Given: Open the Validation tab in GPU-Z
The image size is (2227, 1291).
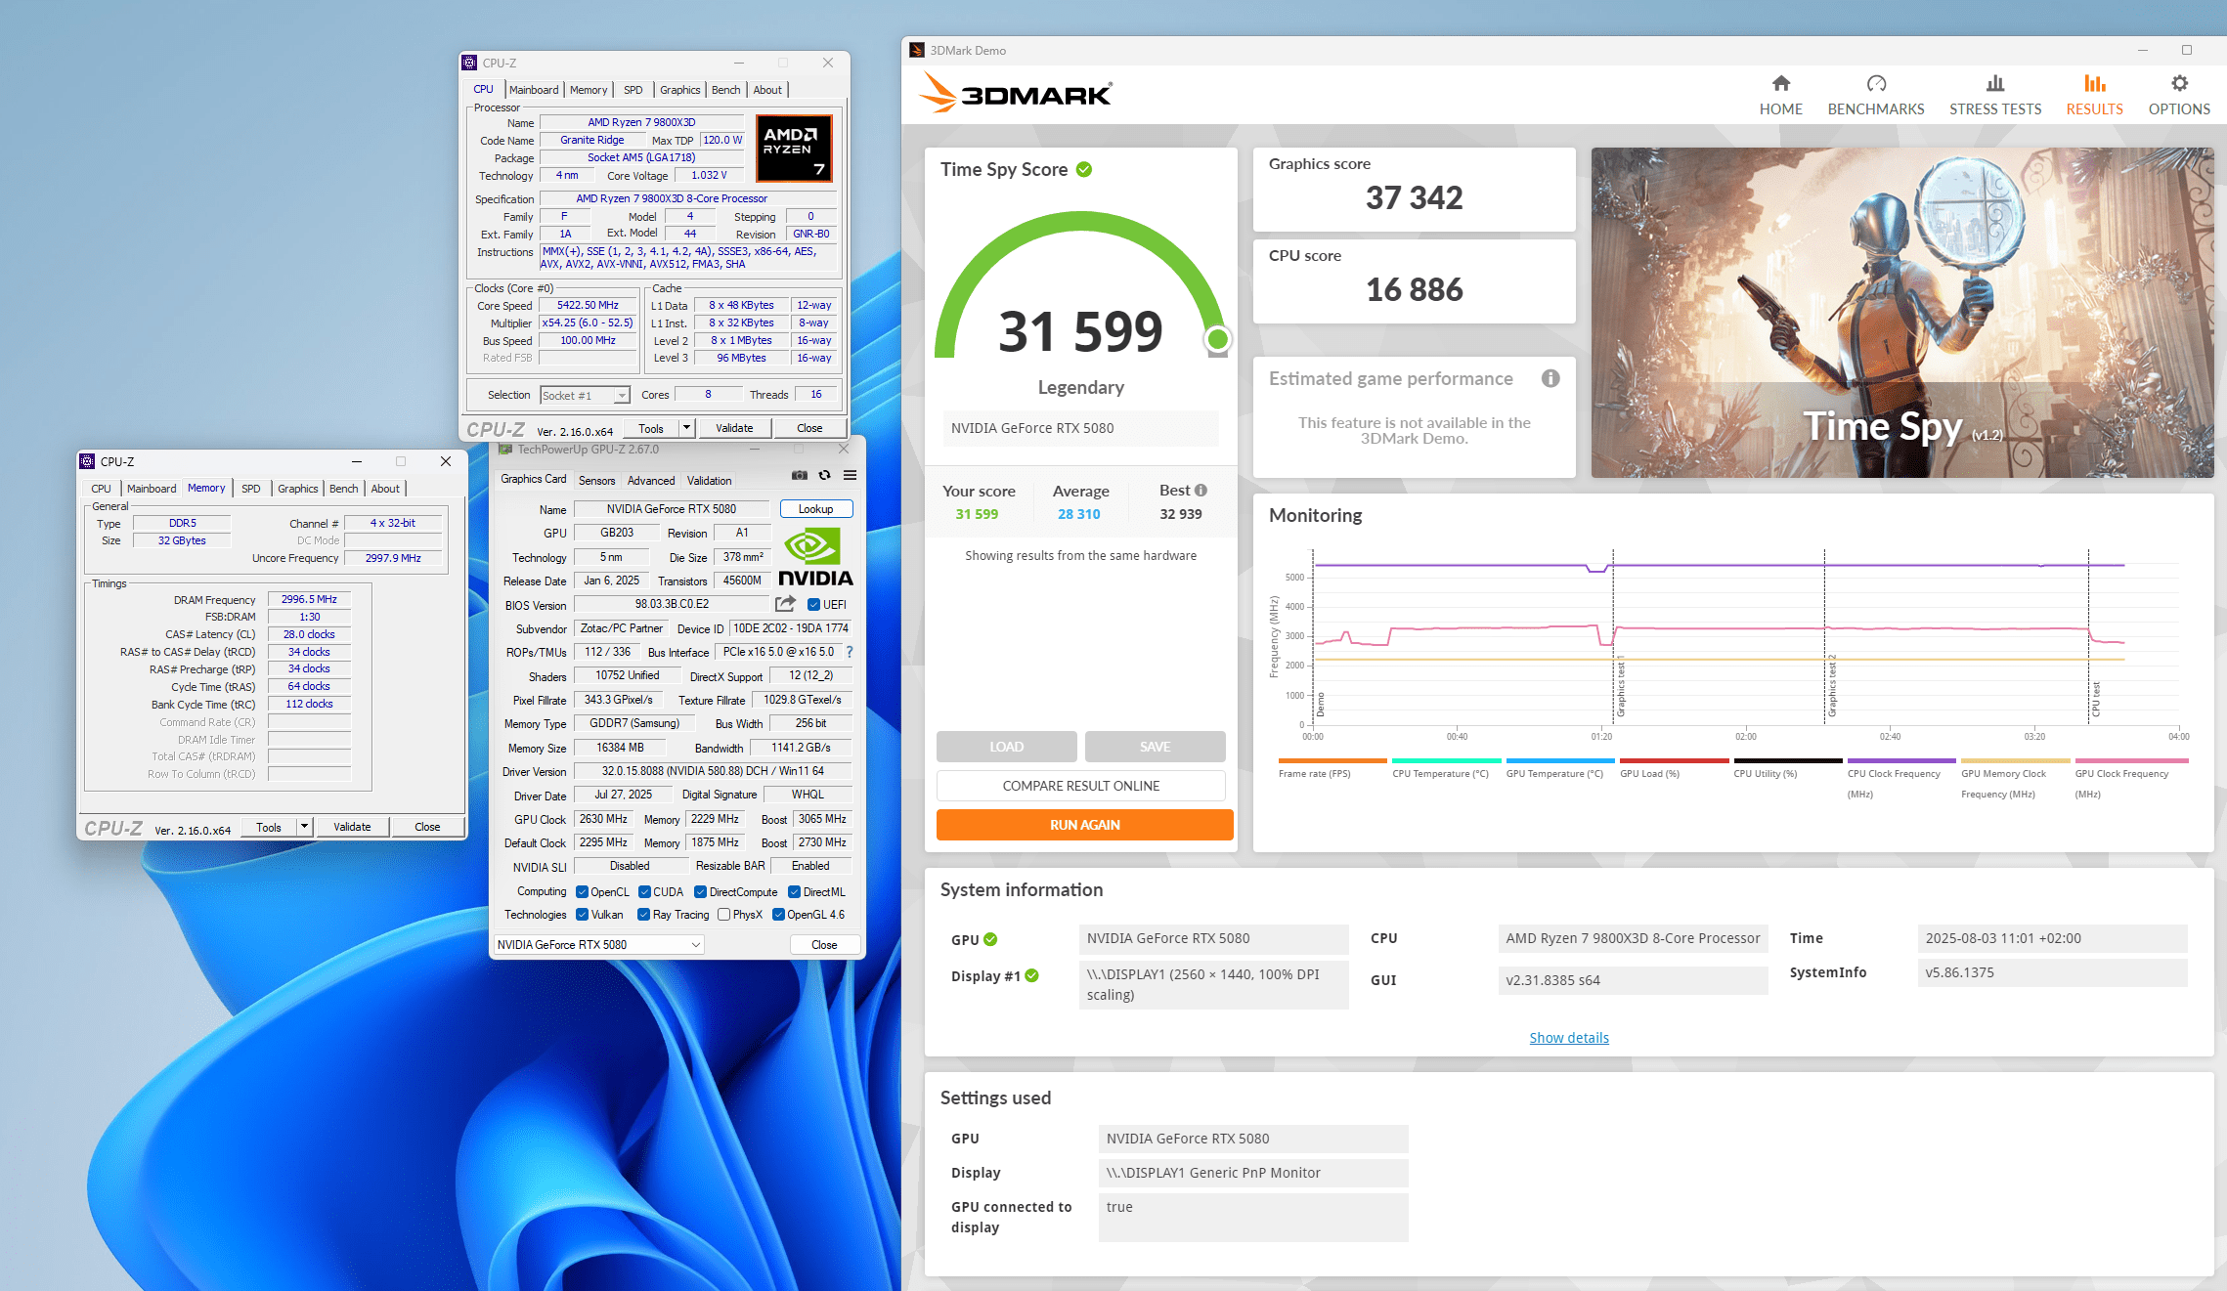Looking at the screenshot, I should [709, 481].
